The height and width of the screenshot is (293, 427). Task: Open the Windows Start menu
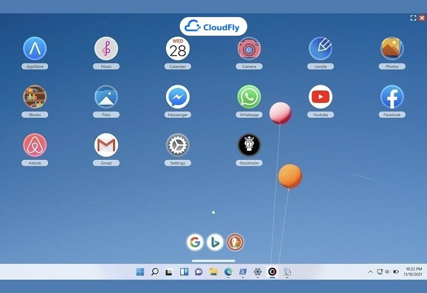pos(140,272)
